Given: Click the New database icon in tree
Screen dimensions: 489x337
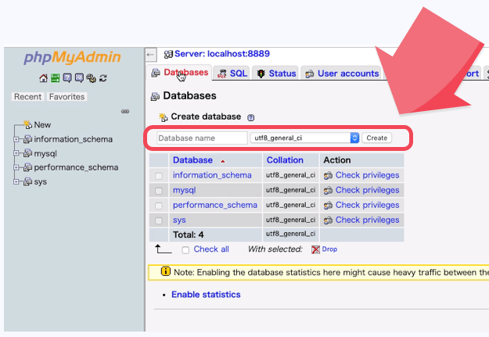Looking at the screenshot, I should click(x=27, y=124).
